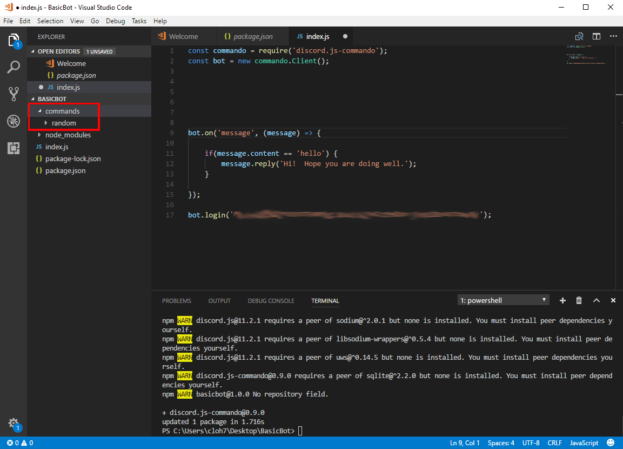This screenshot has width=623, height=449.
Task: Change CRLF line ending setting
Action: [555, 443]
